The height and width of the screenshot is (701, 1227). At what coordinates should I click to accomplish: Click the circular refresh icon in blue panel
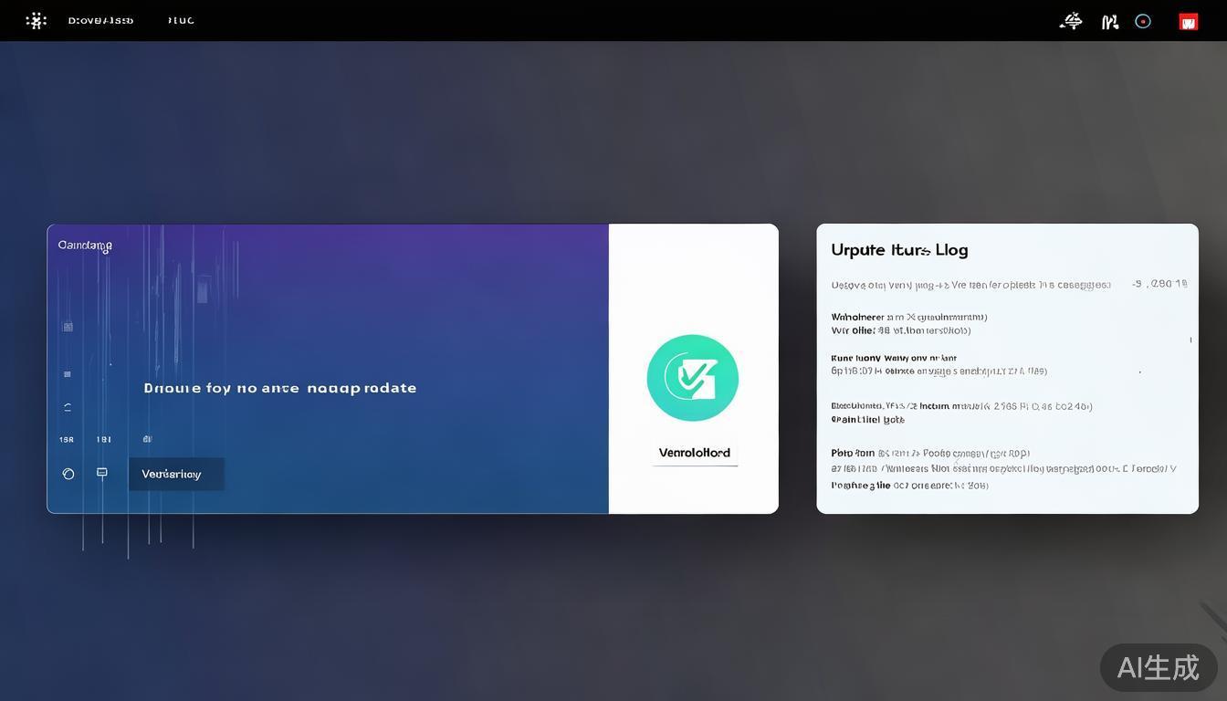(68, 474)
